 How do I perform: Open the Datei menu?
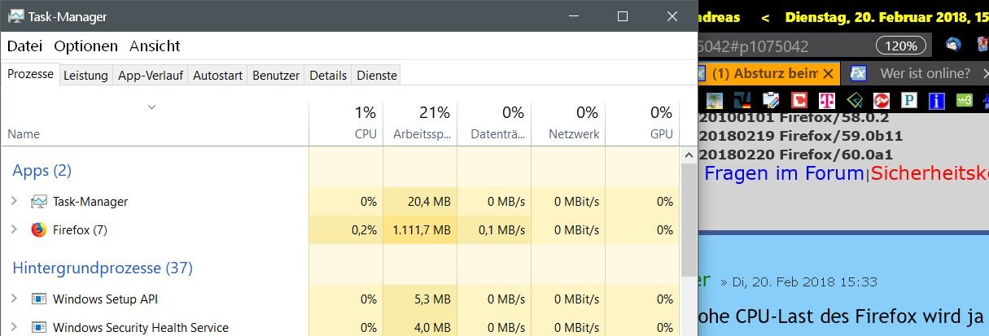24,46
